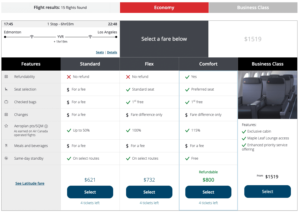Switch to the Economy tab
Image resolution: width=299 pixels, height=212 pixels.
click(164, 8)
